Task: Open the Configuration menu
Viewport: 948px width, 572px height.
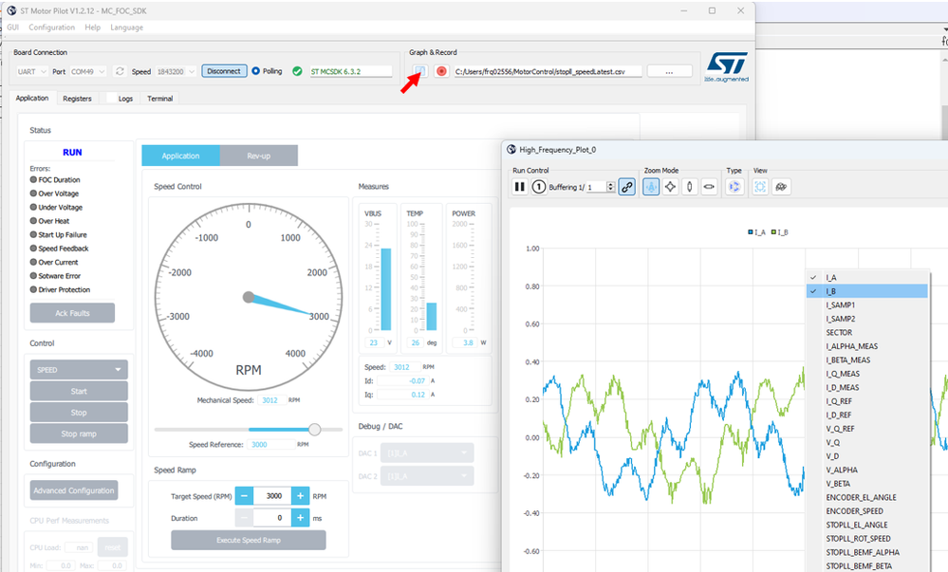Action: click(x=52, y=28)
